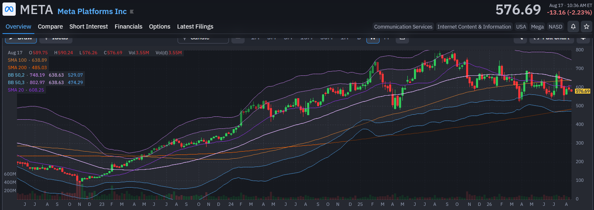Click the flag icon beside Meta Platforms Inc

click(x=132, y=12)
